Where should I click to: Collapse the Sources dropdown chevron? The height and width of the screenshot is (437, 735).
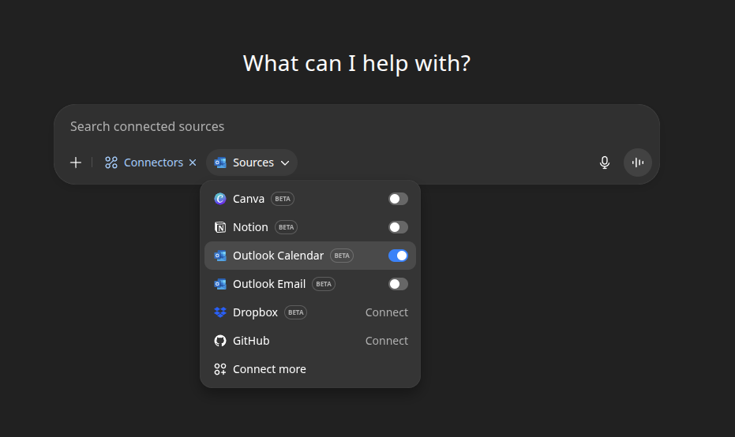point(285,163)
